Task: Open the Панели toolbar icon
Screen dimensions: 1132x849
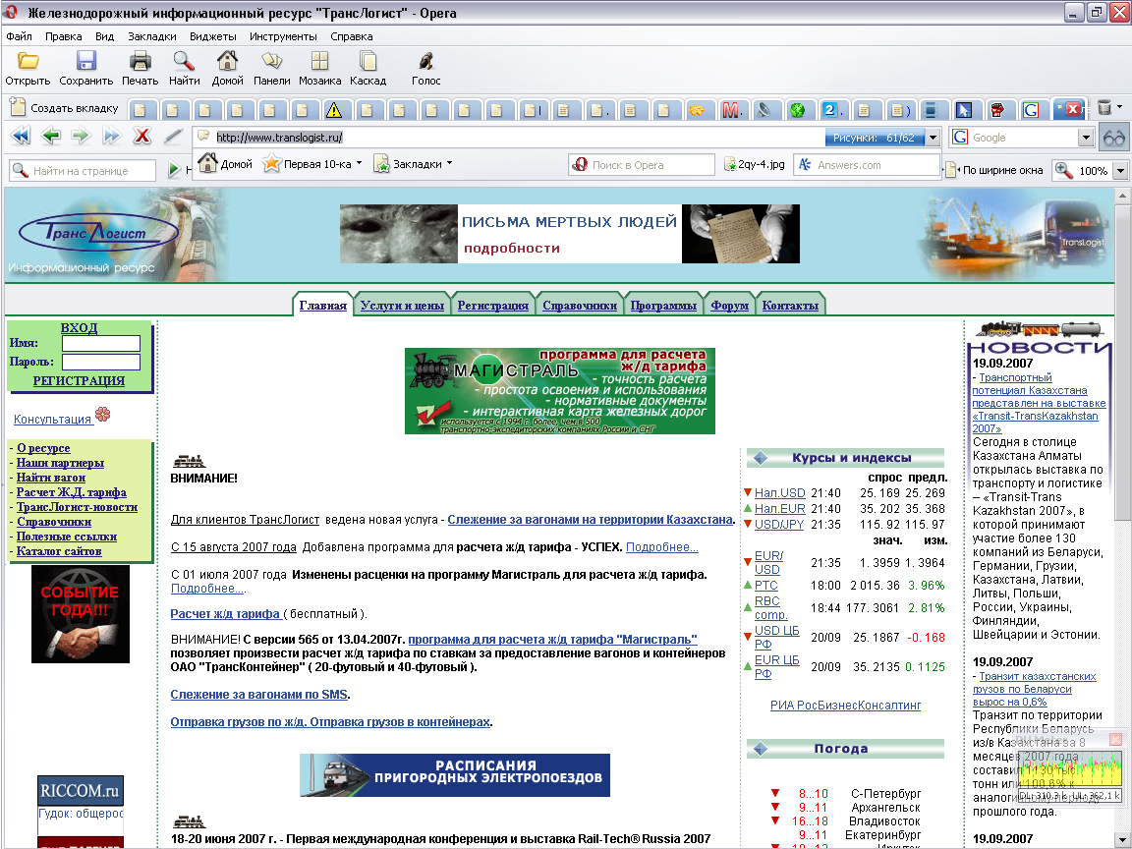Action: pos(271,61)
